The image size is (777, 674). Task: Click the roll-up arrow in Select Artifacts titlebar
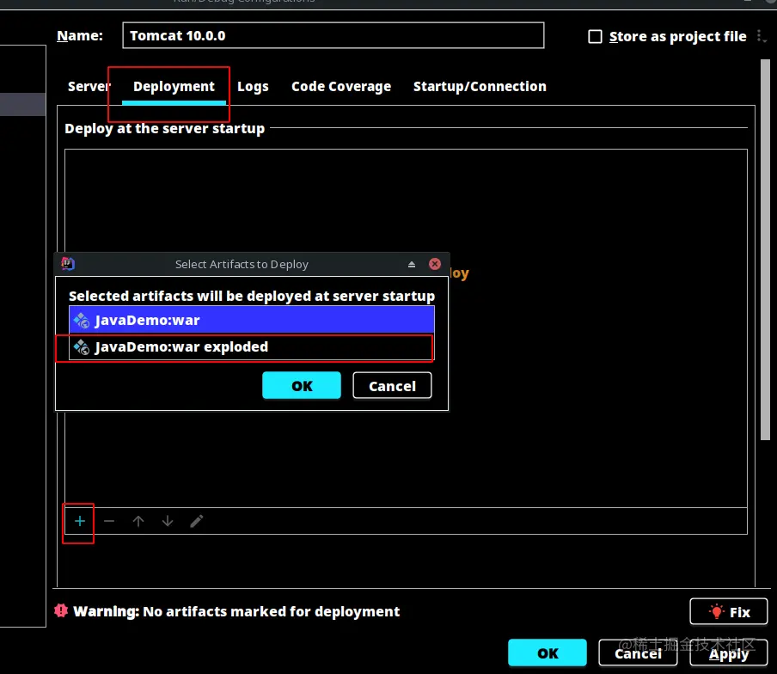[412, 264]
